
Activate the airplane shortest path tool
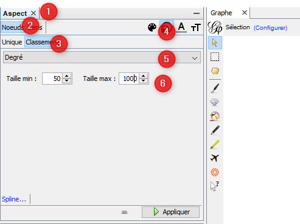[x=215, y=158]
